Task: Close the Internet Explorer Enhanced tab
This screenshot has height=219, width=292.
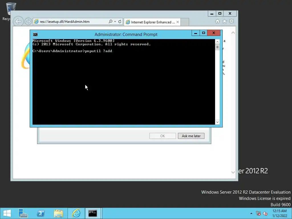Action: [x=178, y=22]
